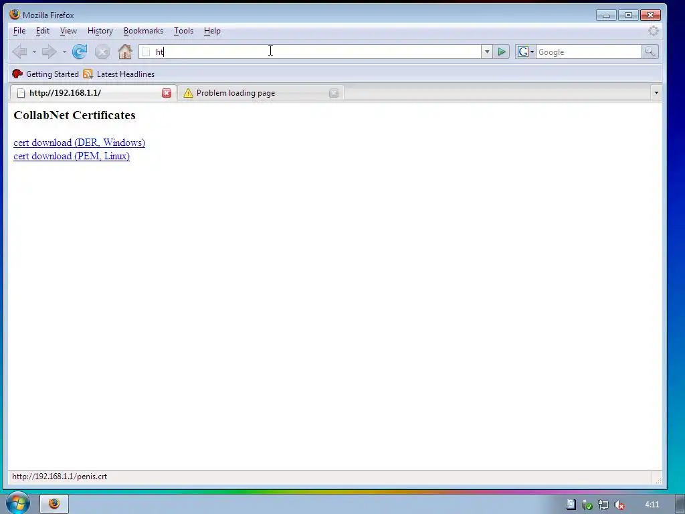Close the http://192.168.1.1/ tab
Image resolution: width=685 pixels, height=514 pixels.
[167, 93]
